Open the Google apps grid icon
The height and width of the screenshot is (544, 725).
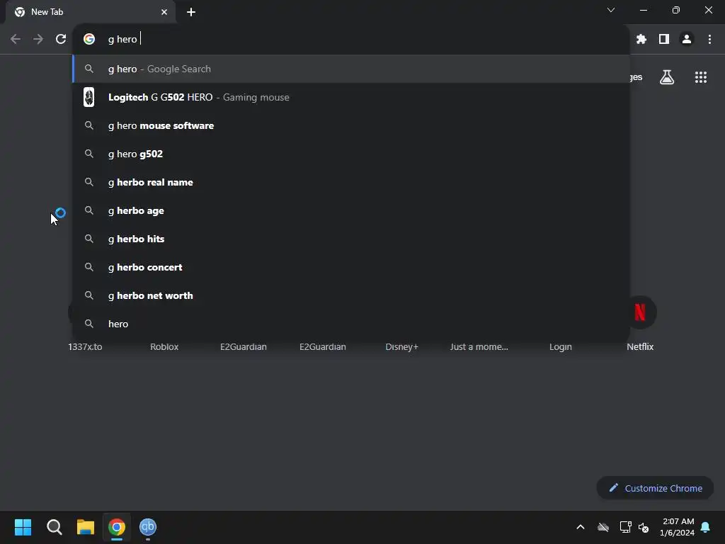[x=701, y=77]
